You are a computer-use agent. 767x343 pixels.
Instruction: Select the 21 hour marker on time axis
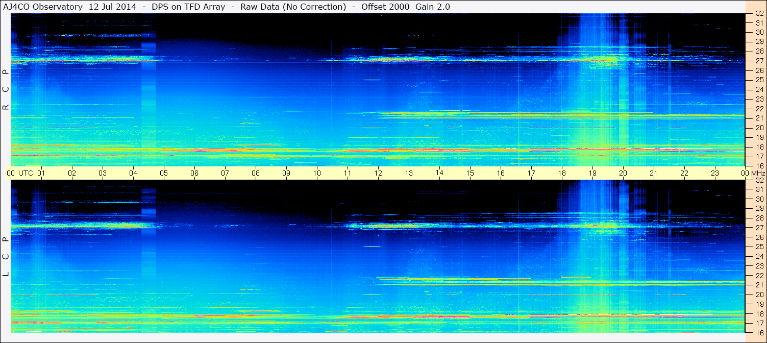click(x=654, y=173)
